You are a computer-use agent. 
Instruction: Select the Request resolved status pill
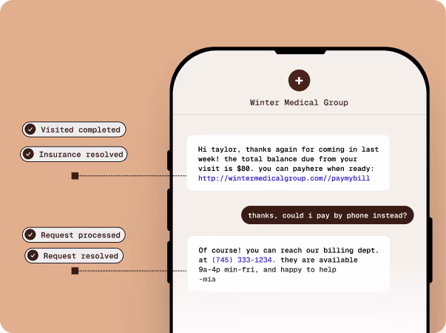pyautogui.click(x=74, y=255)
